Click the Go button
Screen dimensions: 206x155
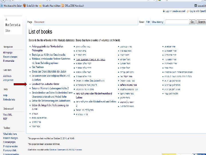[192, 22]
